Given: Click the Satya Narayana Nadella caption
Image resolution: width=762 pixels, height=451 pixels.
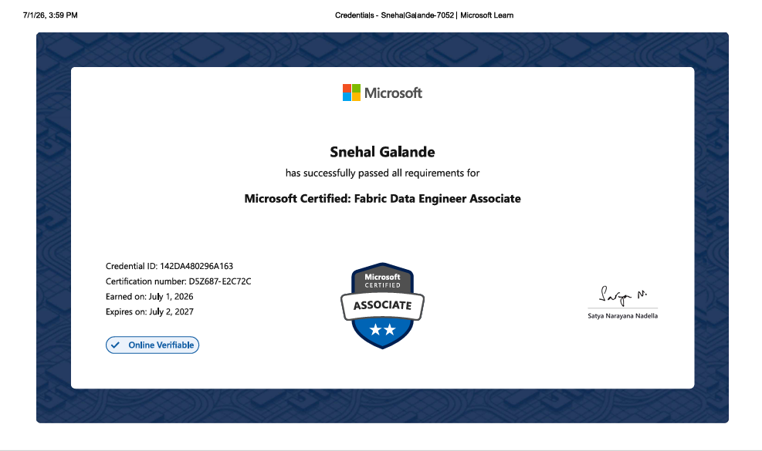Looking at the screenshot, I should [622, 315].
